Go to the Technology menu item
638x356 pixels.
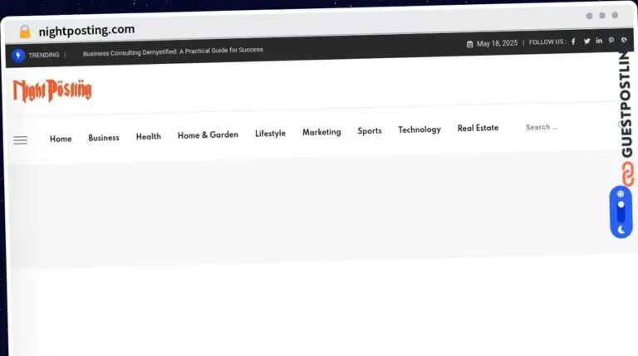(419, 129)
